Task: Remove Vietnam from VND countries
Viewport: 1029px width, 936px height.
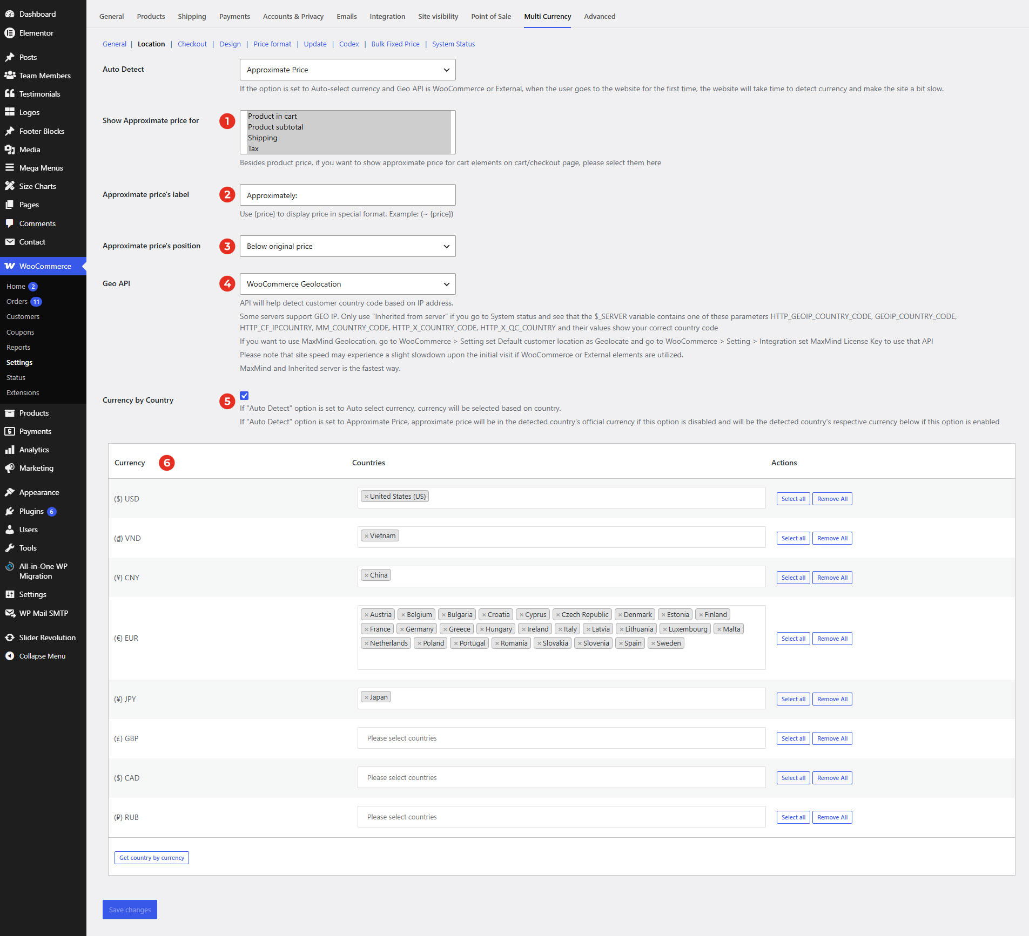Action: pos(366,536)
